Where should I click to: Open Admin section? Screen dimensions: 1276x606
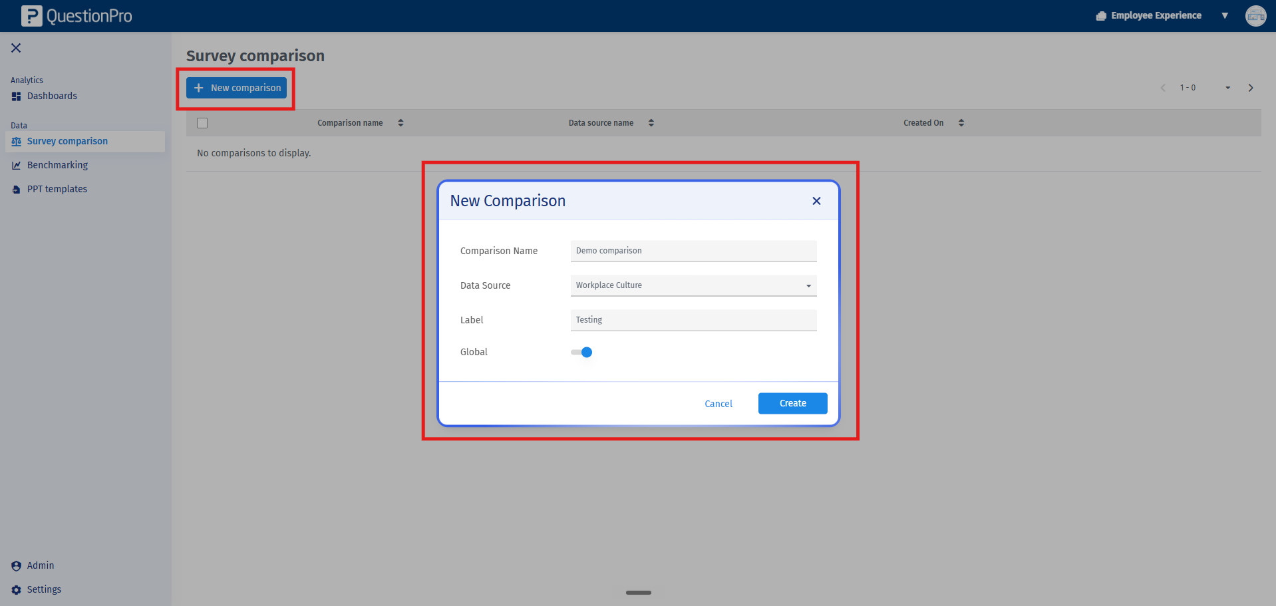pos(41,566)
